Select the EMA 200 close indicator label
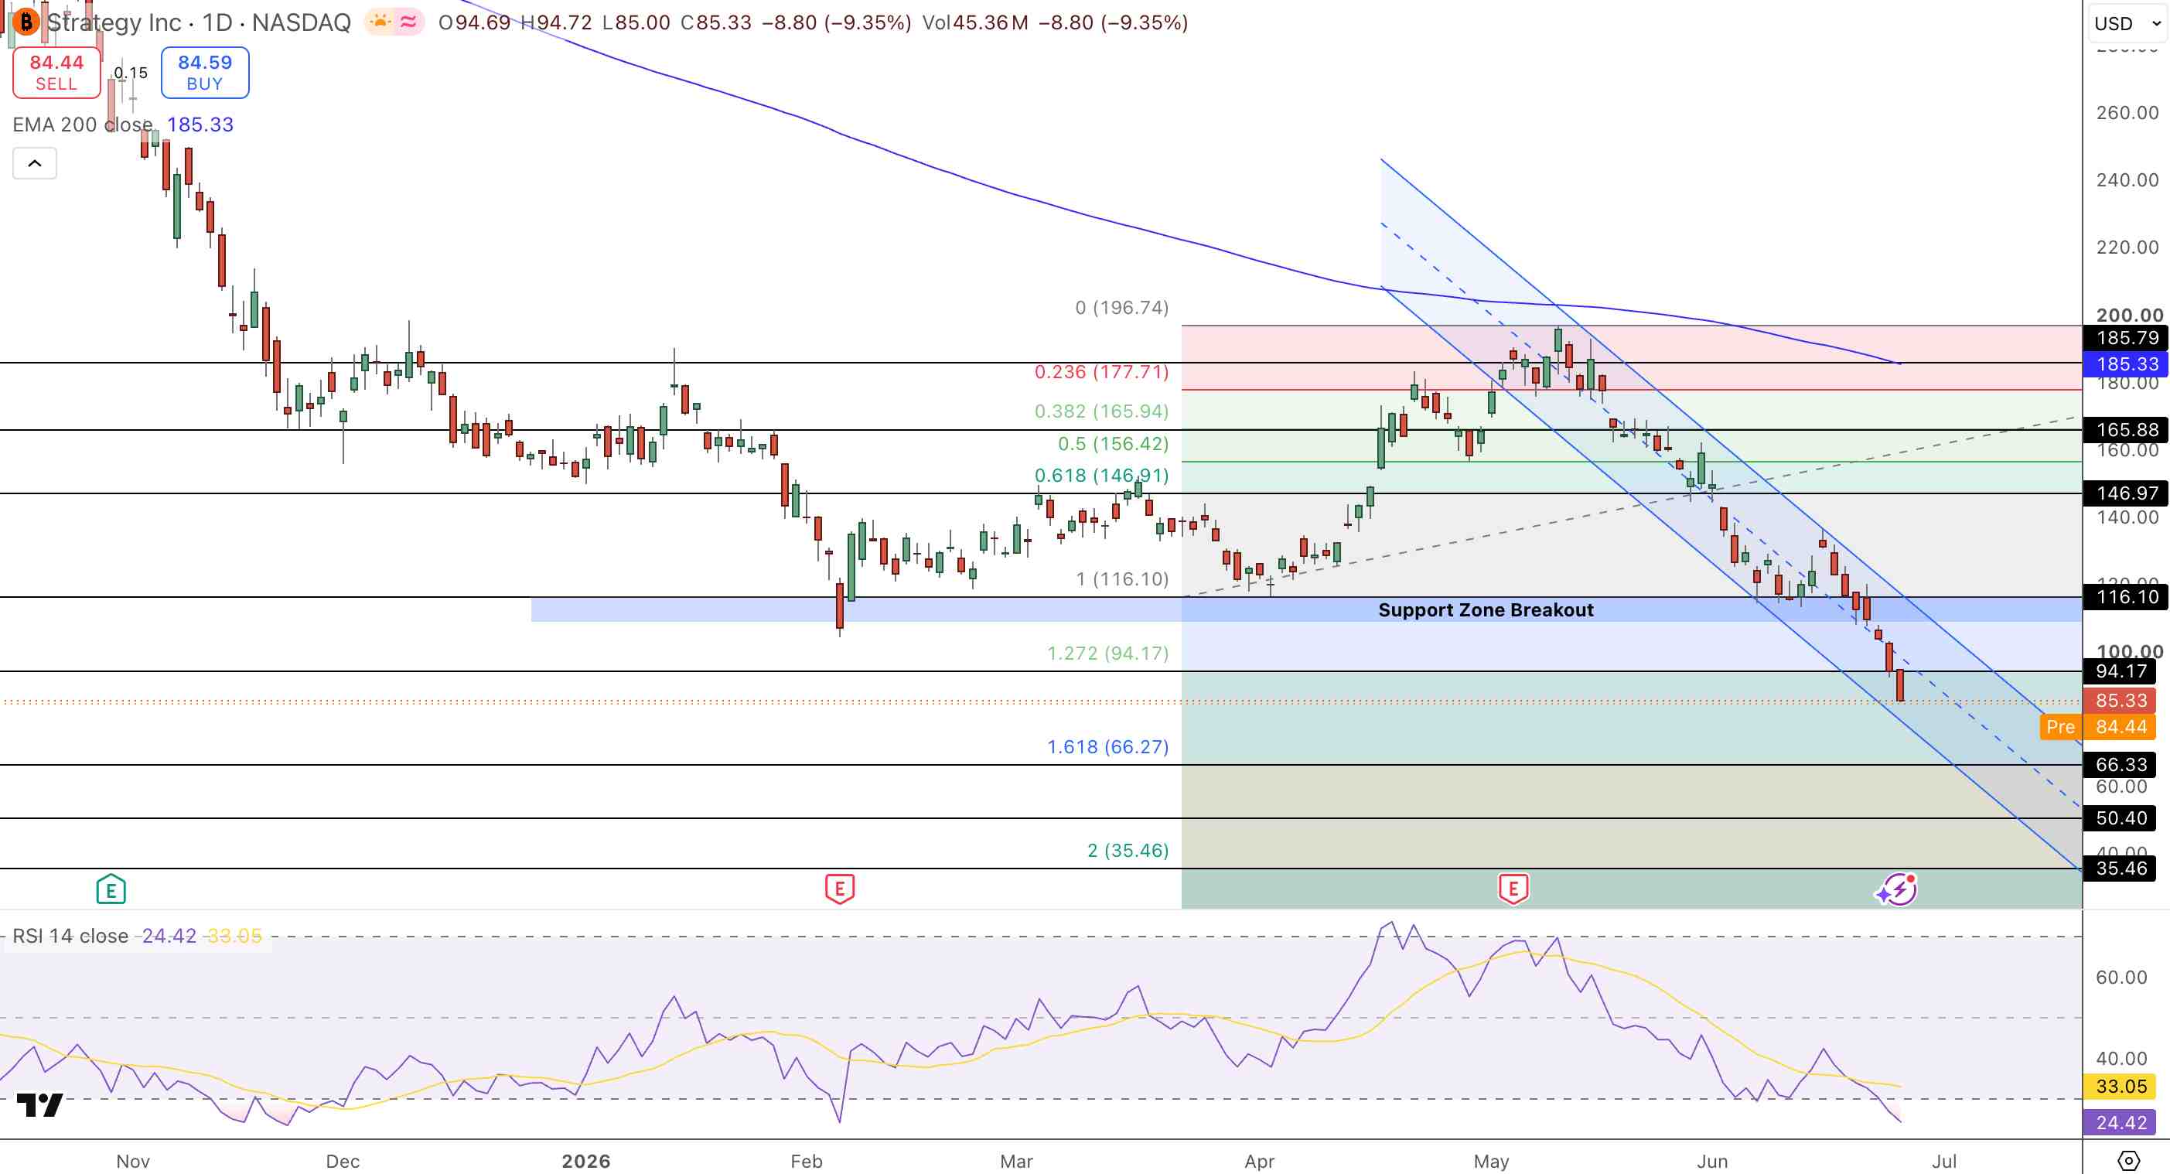The height and width of the screenshot is (1174, 2170). 83,125
